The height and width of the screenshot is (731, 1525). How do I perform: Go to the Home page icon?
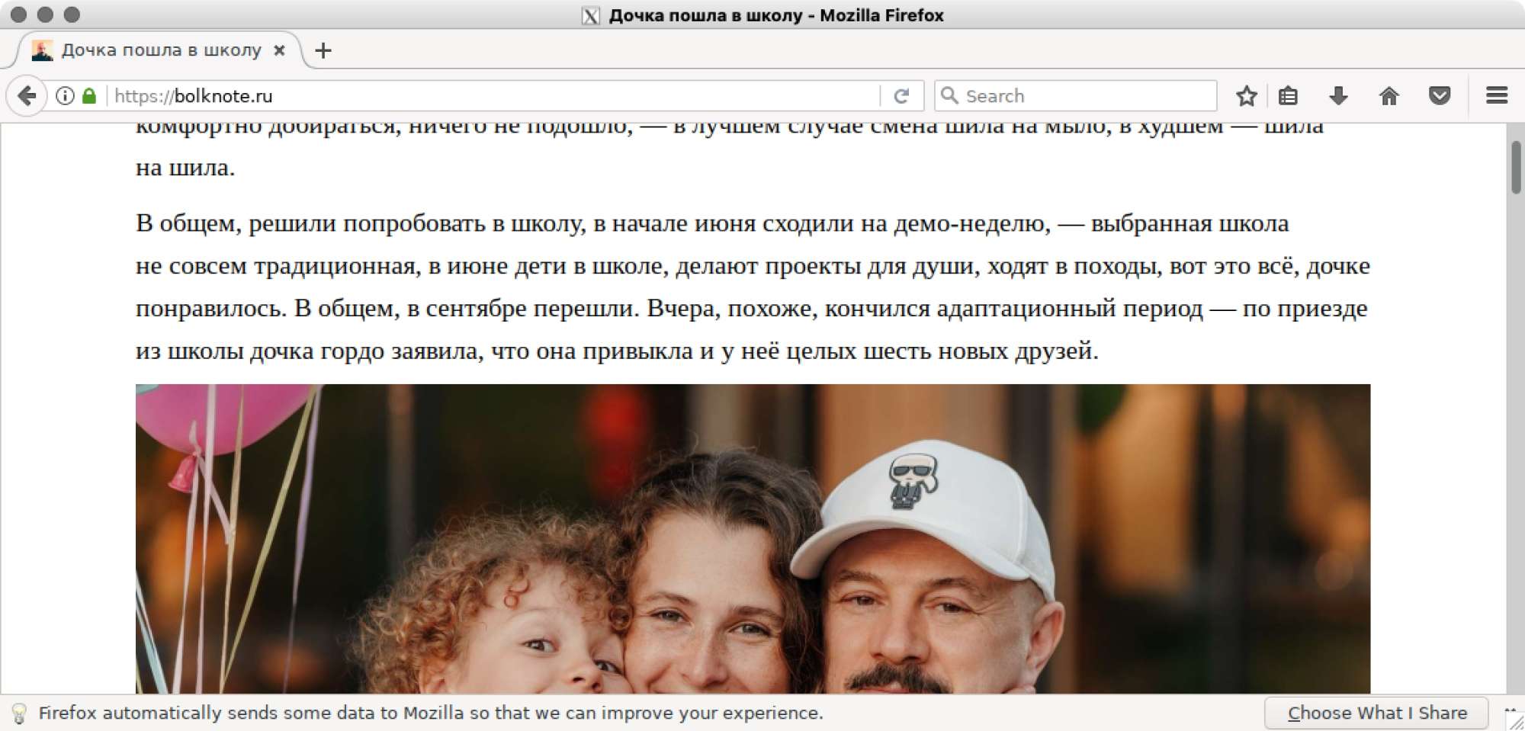coord(1389,96)
